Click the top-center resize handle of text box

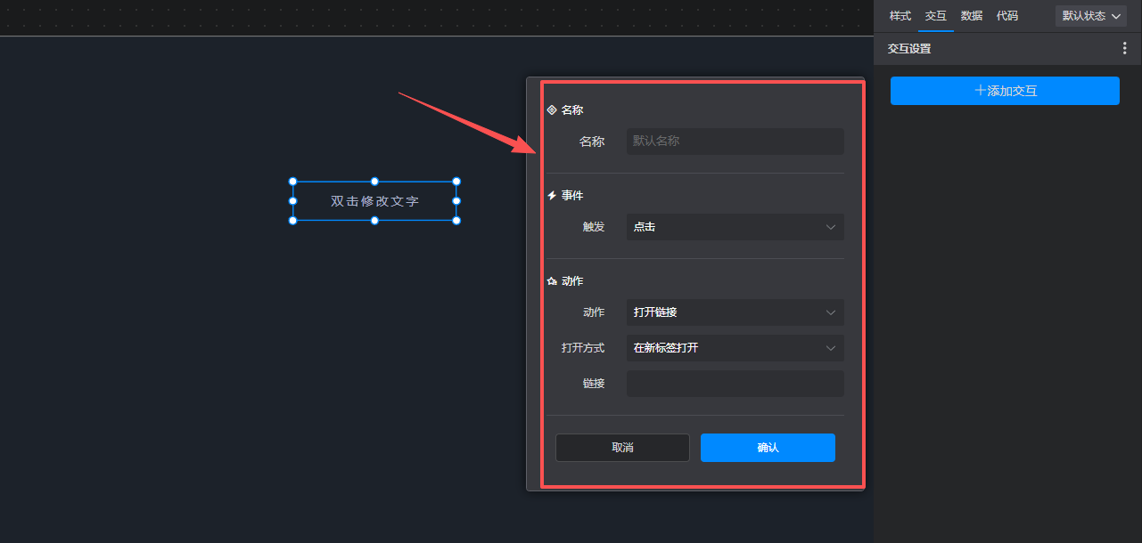pos(374,182)
